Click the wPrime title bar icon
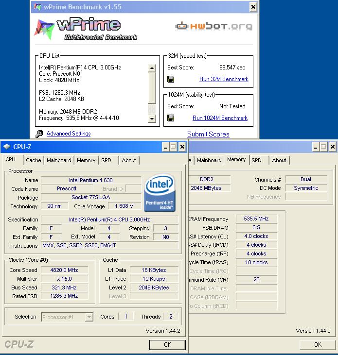The height and width of the screenshot is (355, 338). pyautogui.click(x=37, y=7)
